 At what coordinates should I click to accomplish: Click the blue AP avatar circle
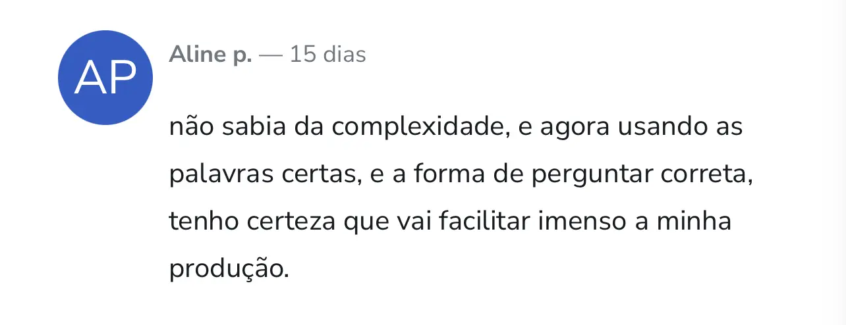pos(105,77)
